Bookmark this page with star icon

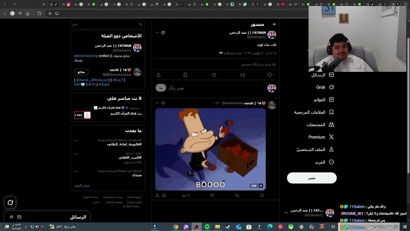[50, 13]
